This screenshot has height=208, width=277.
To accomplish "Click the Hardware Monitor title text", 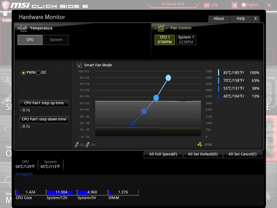I will (42, 17).
